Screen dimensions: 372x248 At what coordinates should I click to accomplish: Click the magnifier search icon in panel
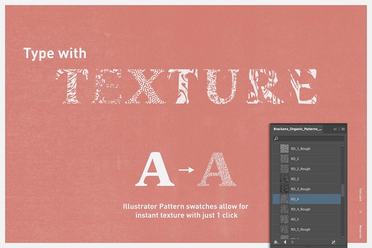click(276, 138)
